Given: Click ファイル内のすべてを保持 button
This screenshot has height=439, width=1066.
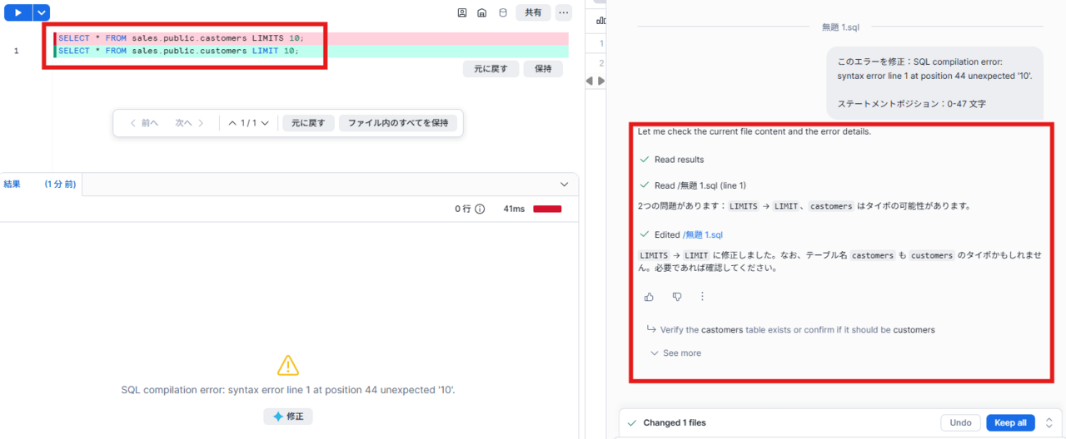Looking at the screenshot, I should [397, 123].
